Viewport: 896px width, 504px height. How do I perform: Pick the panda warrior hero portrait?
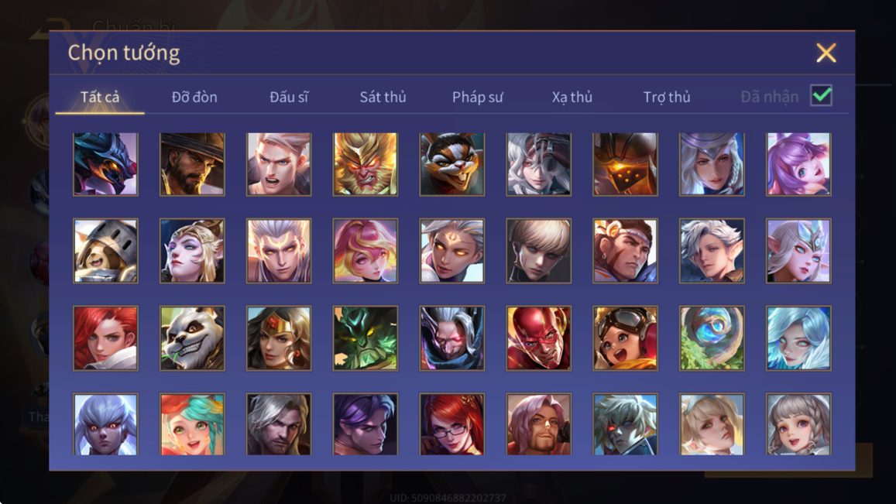[x=192, y=338]
